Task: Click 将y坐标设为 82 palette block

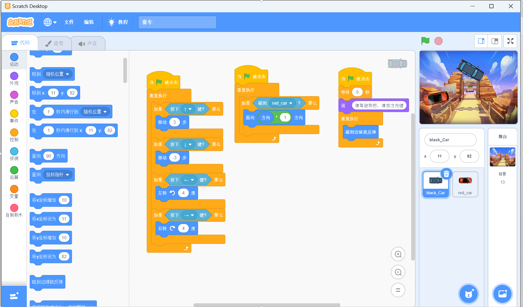Action: pos(51,256)
